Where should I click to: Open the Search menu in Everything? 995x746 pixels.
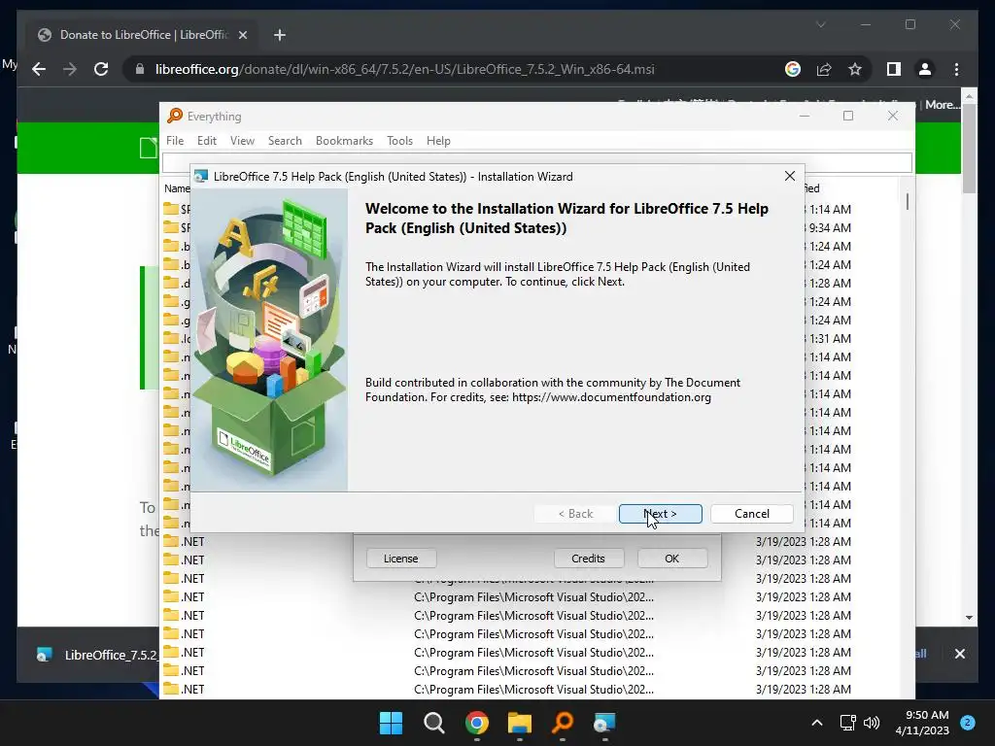285,141
